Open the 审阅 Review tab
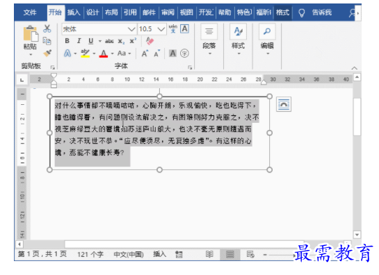 168,12
